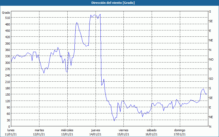Click the 'E' compass label at 90 degrees
Screen dimensions: 219x137
point(210,107)
